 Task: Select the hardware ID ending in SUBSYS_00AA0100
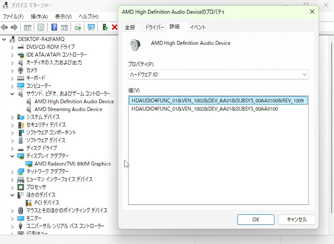pyautogui.click(x=205, y=109)
